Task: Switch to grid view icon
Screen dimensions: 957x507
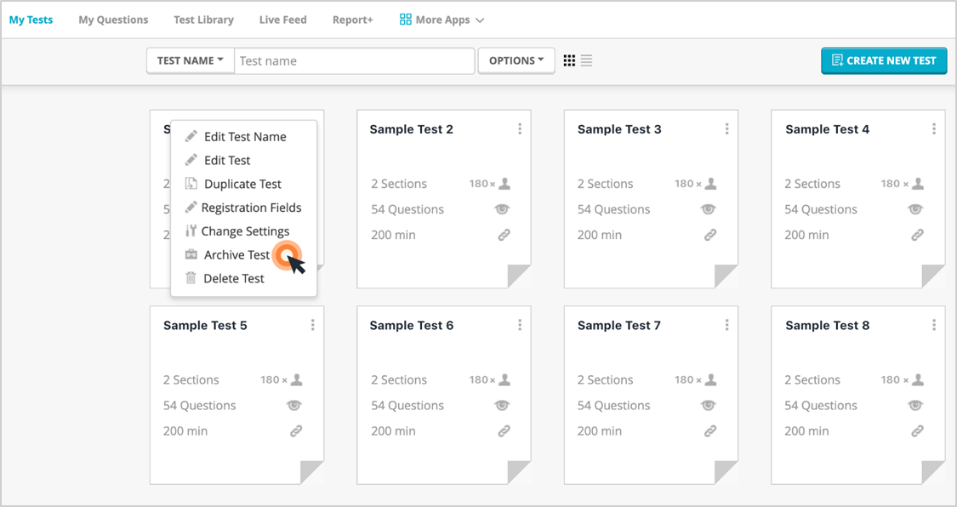Action: (x=569, y=60)
